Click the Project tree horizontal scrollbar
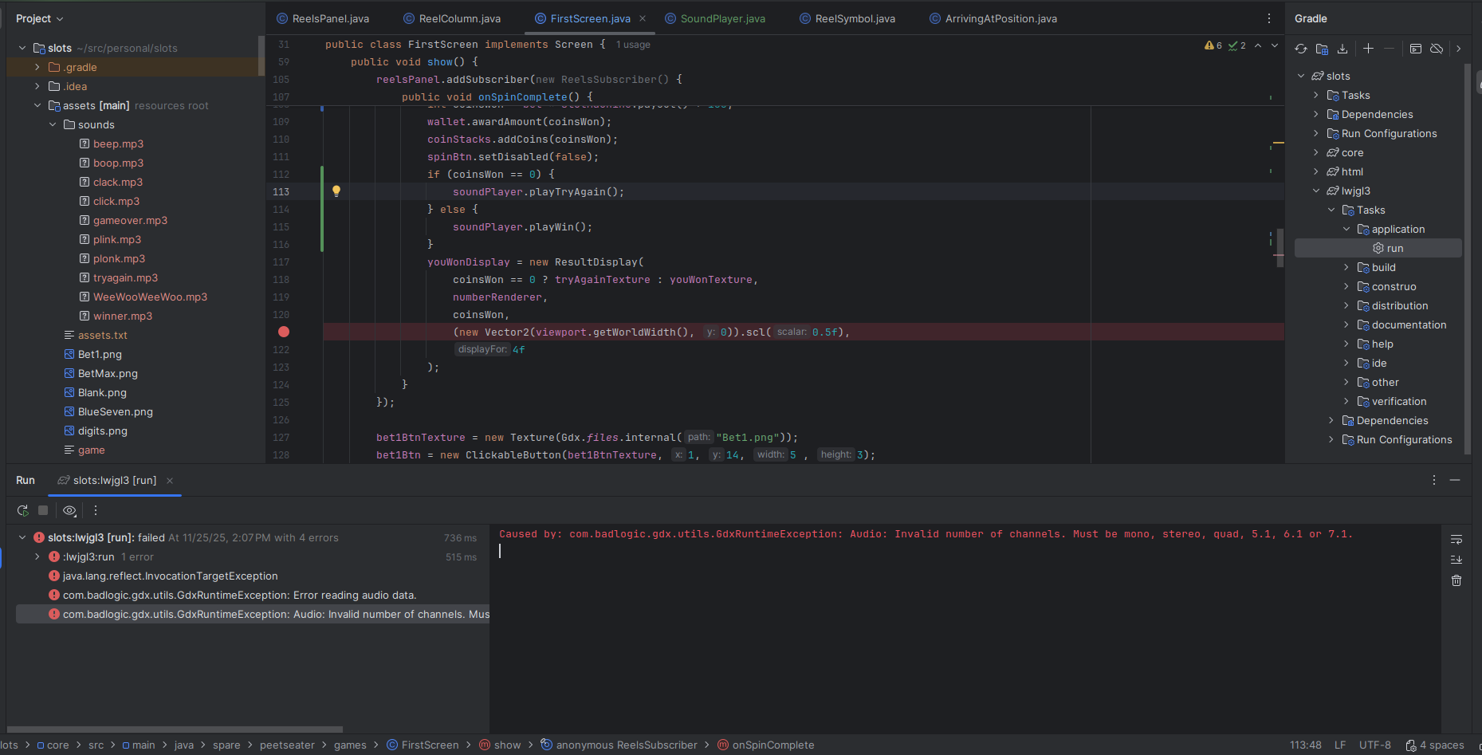This screenshot has width=1482, height=755. [175, 729]
